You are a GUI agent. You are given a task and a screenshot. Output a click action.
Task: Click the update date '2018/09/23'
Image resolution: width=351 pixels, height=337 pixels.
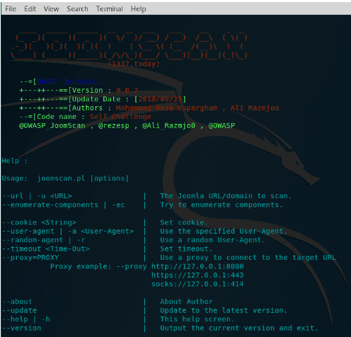pos(160,99)
